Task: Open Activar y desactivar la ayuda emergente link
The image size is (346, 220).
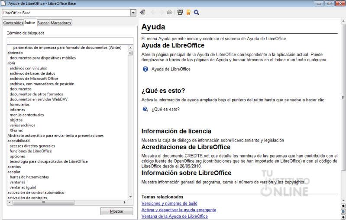Action: click(x=179, y=210)
